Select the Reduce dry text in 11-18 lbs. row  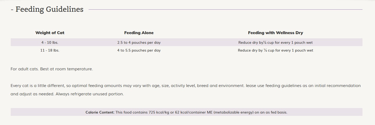pyautogui.click(x=275, y=50)
